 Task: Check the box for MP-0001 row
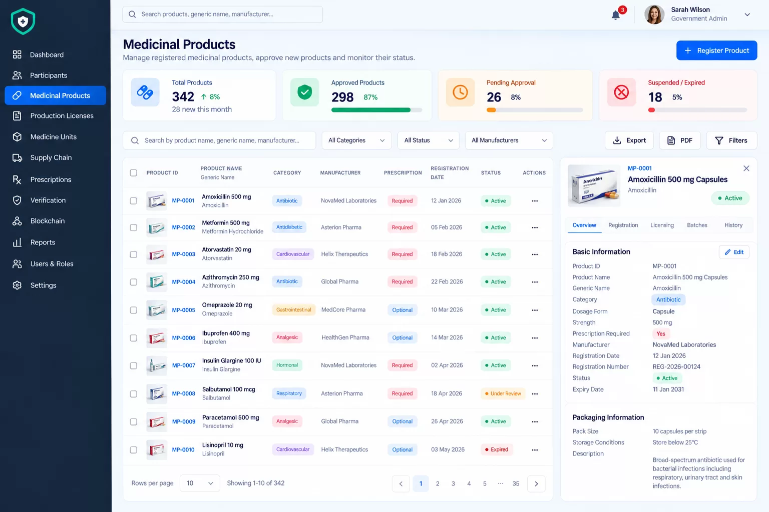point(134,201)
